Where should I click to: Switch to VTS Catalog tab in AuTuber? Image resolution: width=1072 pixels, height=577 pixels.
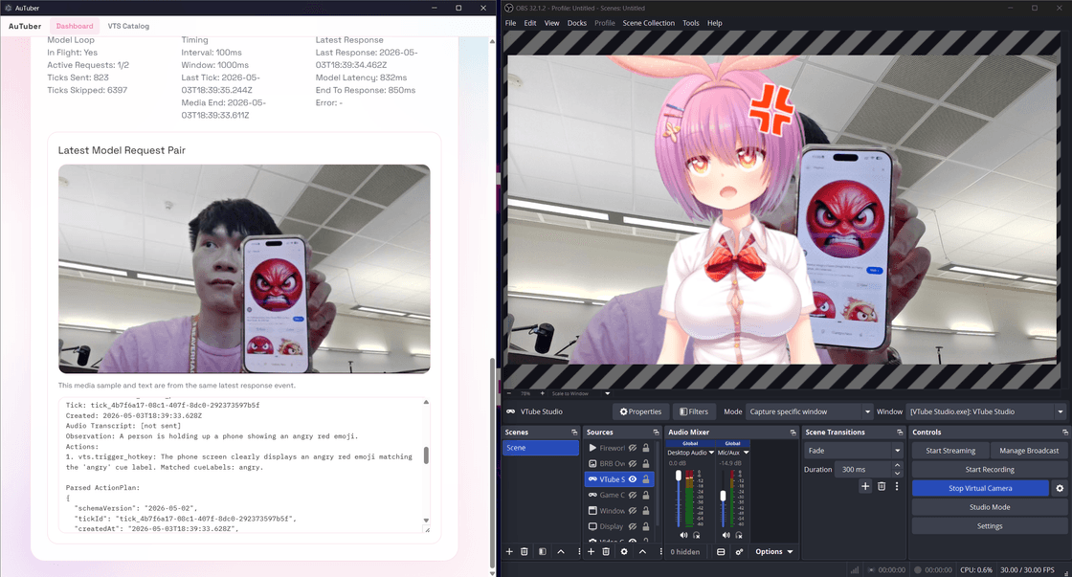(x=128, y=26)
